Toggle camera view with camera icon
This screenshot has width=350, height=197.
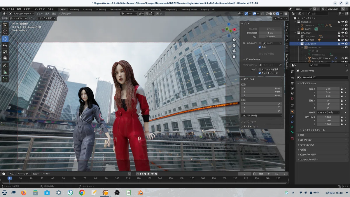pos(234,51)
